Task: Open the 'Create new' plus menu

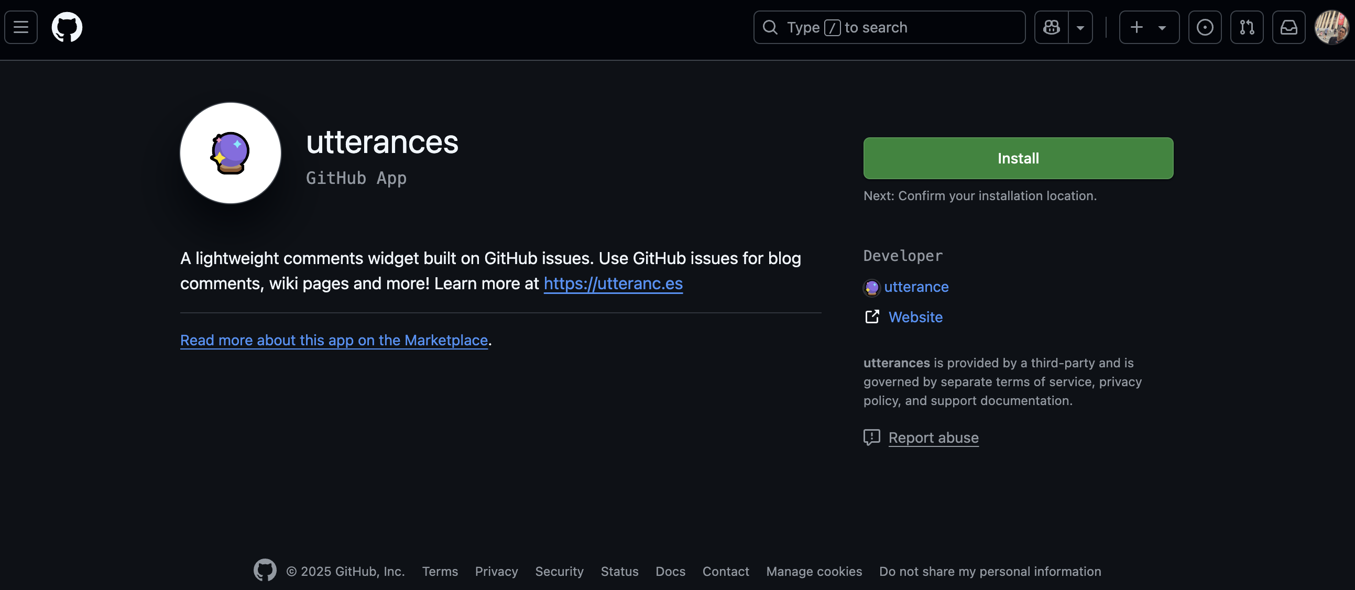Action: click(x=1149, y=27)
